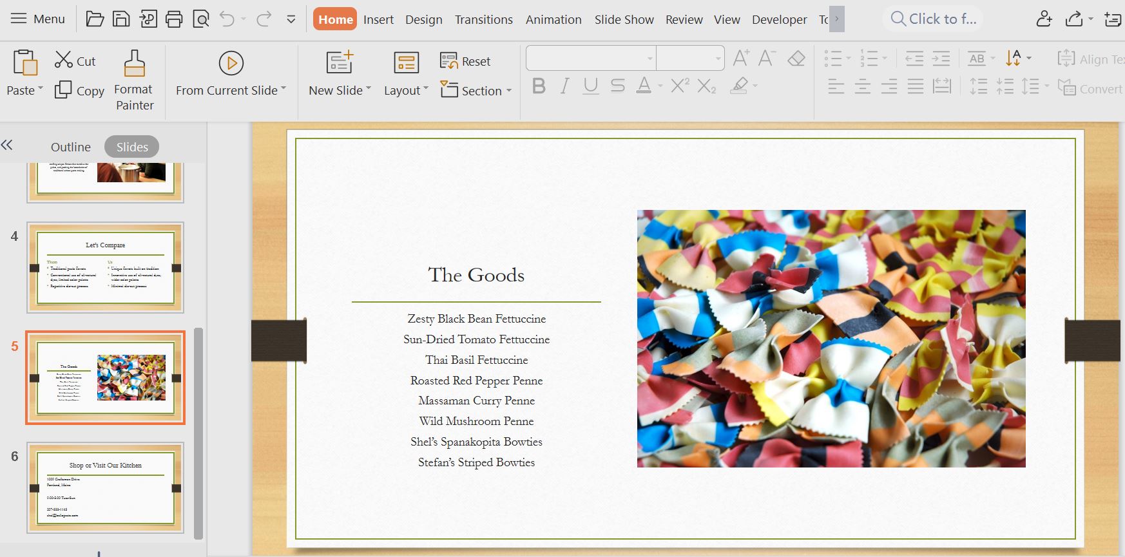Open Print Preview from the toolbar
The height and width of the screenshot is (557, 1125).
pyautogui.click(x=201, y=19)
